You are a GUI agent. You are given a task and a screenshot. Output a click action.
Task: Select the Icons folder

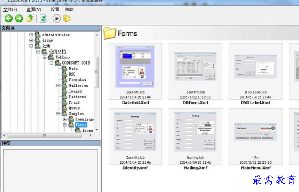[88, 131]
